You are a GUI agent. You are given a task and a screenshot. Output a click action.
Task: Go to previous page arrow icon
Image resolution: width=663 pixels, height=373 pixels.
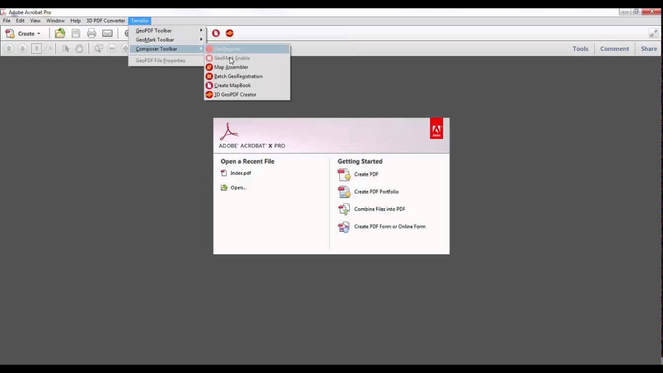click(9, 48)
